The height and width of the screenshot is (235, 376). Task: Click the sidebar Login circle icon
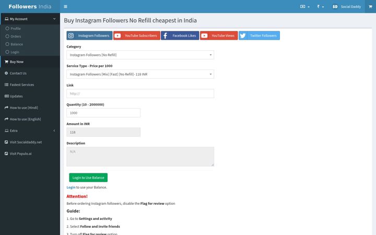coord(7,52)
